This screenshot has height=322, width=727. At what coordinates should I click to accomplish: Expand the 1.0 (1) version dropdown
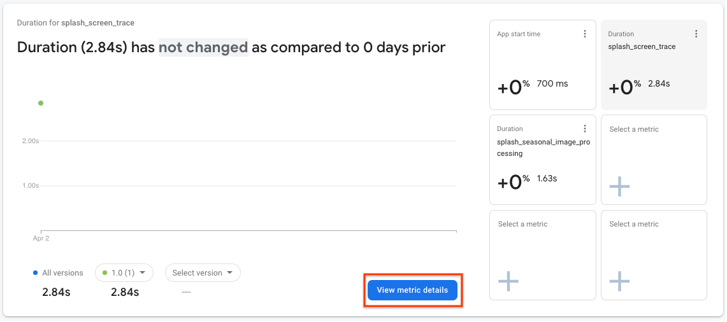pos(124,273)
